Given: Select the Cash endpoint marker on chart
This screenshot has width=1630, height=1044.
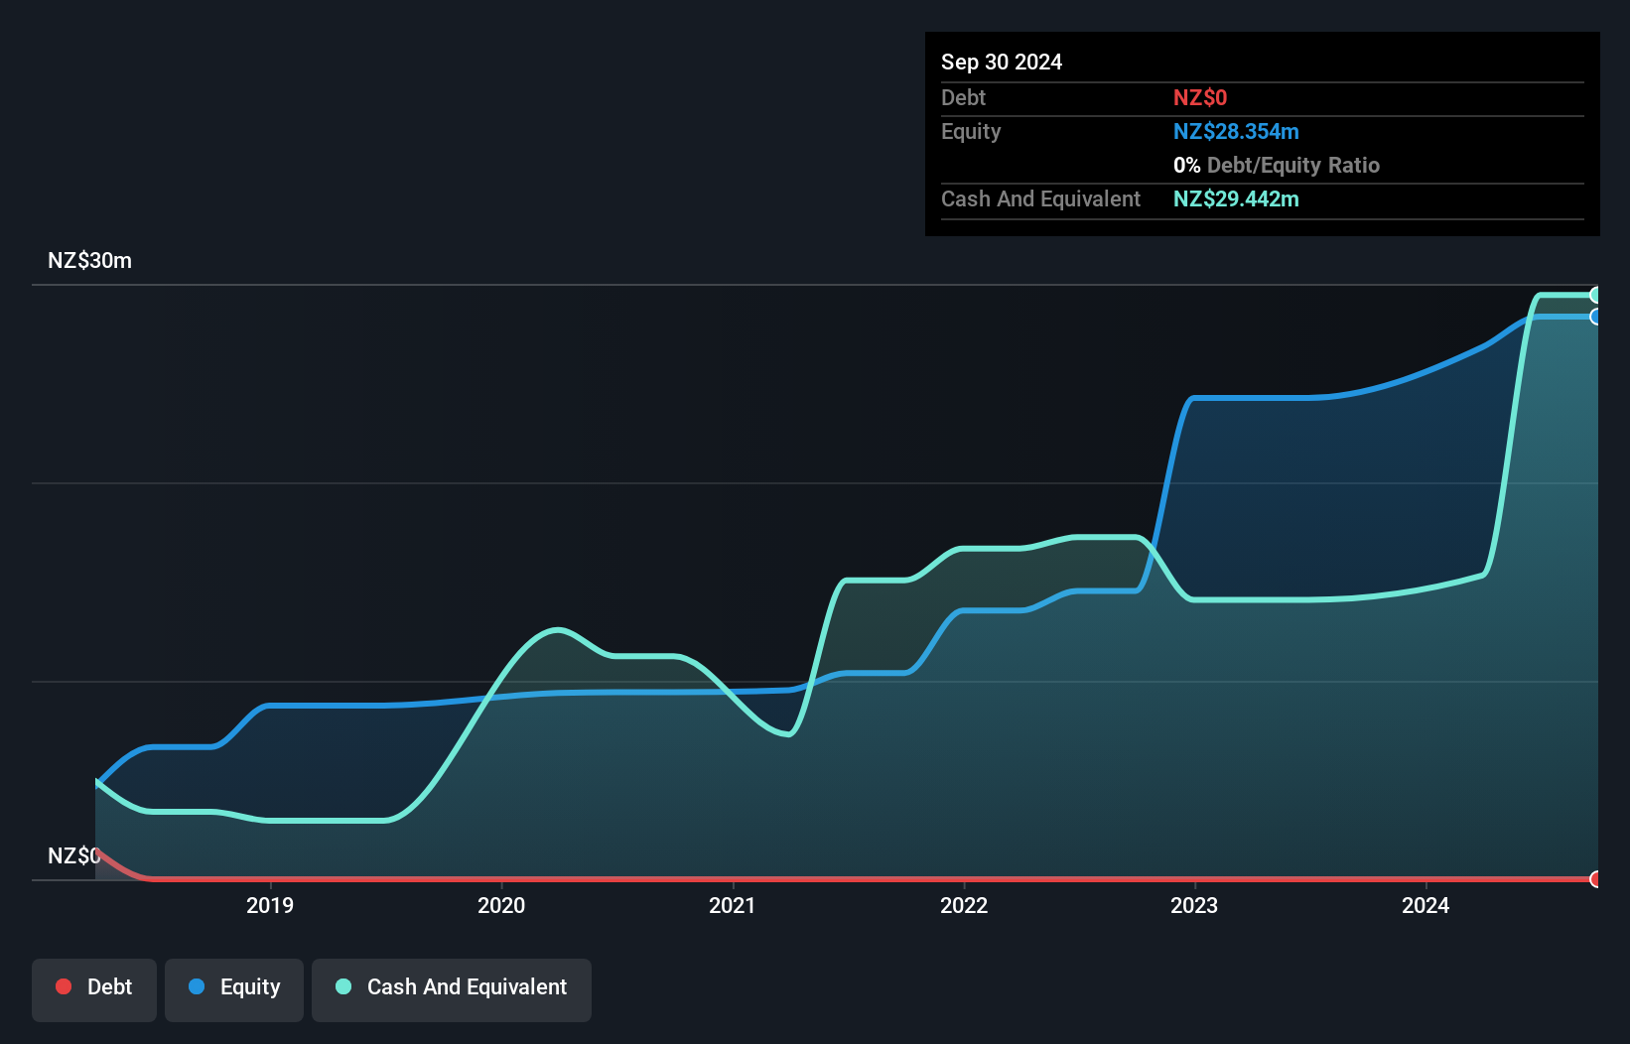Looking at the screenshot, I should (x=1595, y=295).
